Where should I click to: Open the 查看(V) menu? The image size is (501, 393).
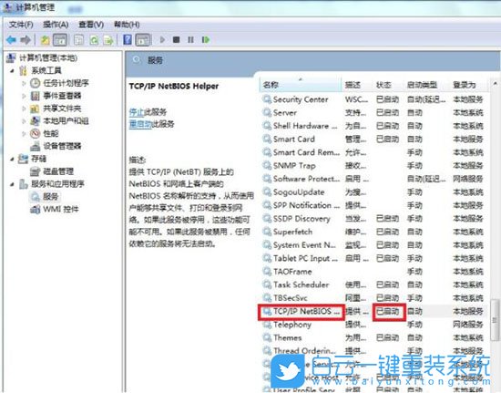tap(91, 25)
